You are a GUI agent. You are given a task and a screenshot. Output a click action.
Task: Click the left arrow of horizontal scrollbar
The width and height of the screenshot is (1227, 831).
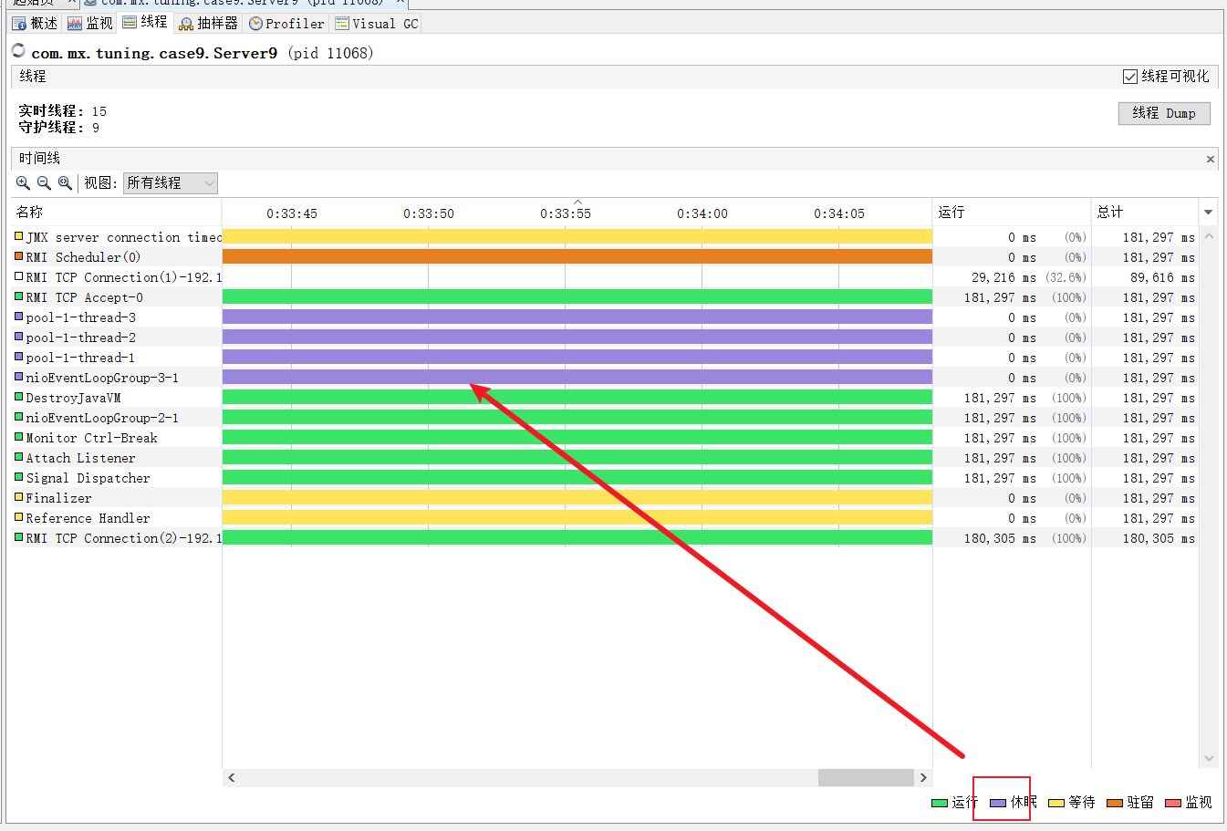coord(232,777)
